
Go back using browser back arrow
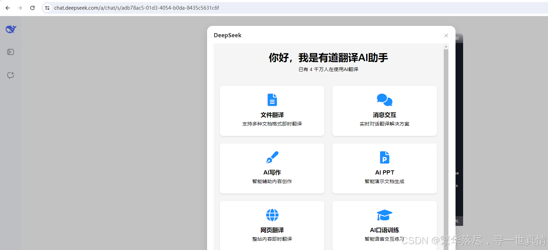click(8, 8)
